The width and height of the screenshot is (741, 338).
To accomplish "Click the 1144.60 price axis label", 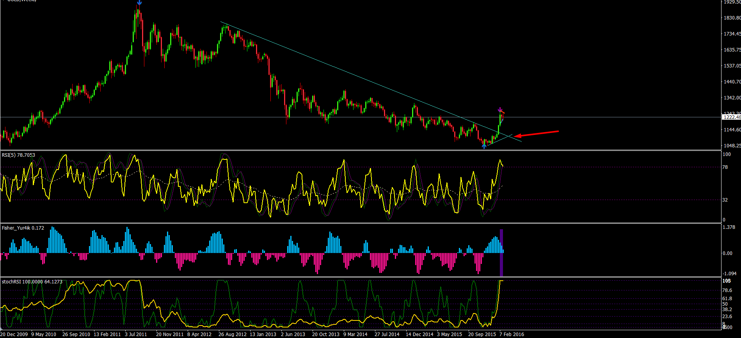I will (x=732, y=130).
